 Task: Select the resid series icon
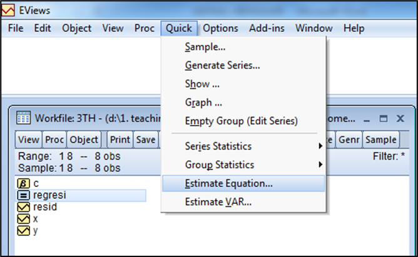coord(23,207)
